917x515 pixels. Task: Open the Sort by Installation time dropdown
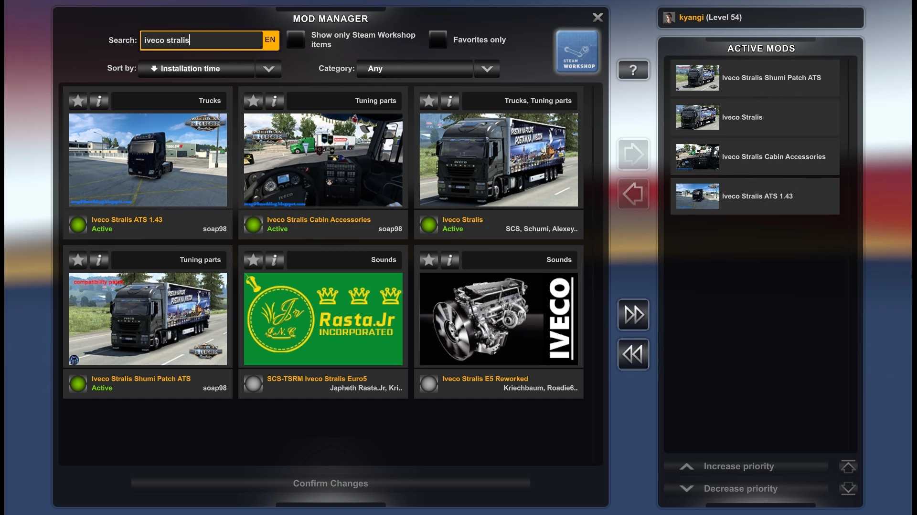click(209, 69)
